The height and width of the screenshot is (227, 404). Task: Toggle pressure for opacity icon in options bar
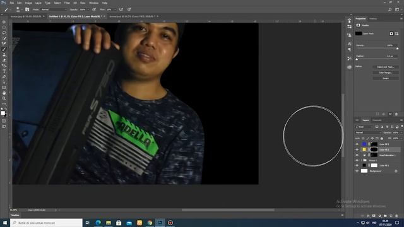click(x=94, y=9)
